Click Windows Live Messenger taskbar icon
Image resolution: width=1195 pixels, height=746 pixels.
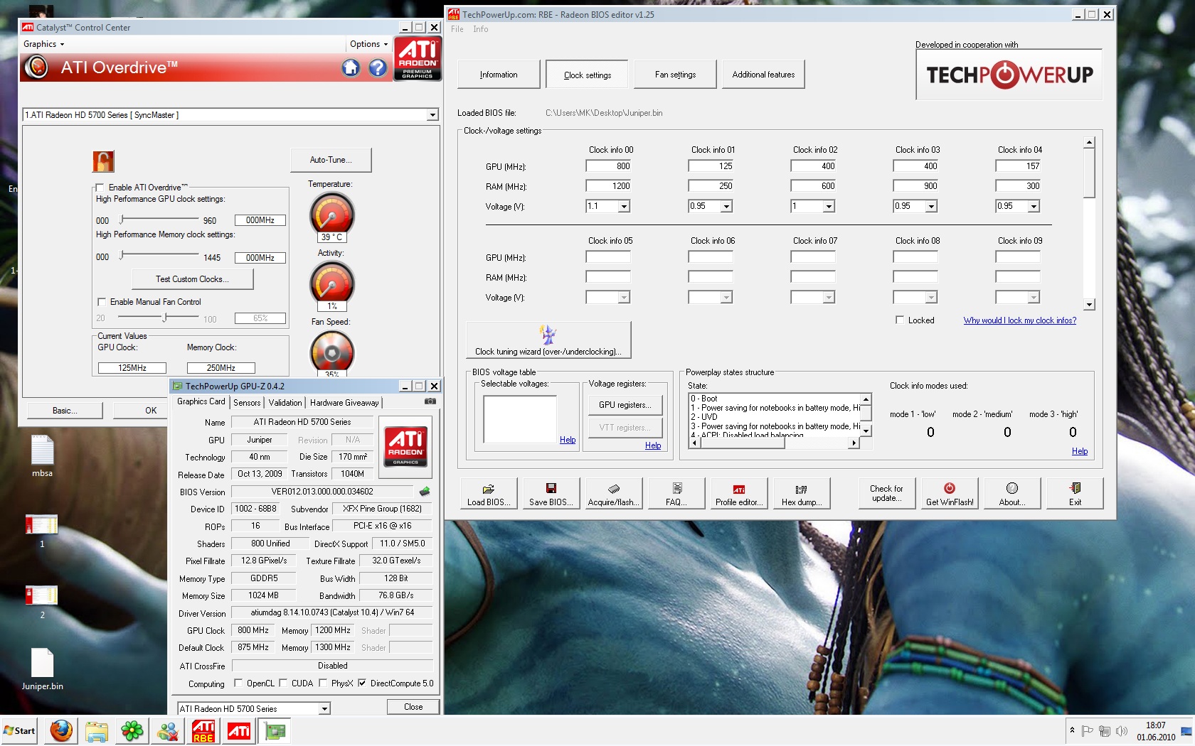pyautogui.click(x=168, y=730)
